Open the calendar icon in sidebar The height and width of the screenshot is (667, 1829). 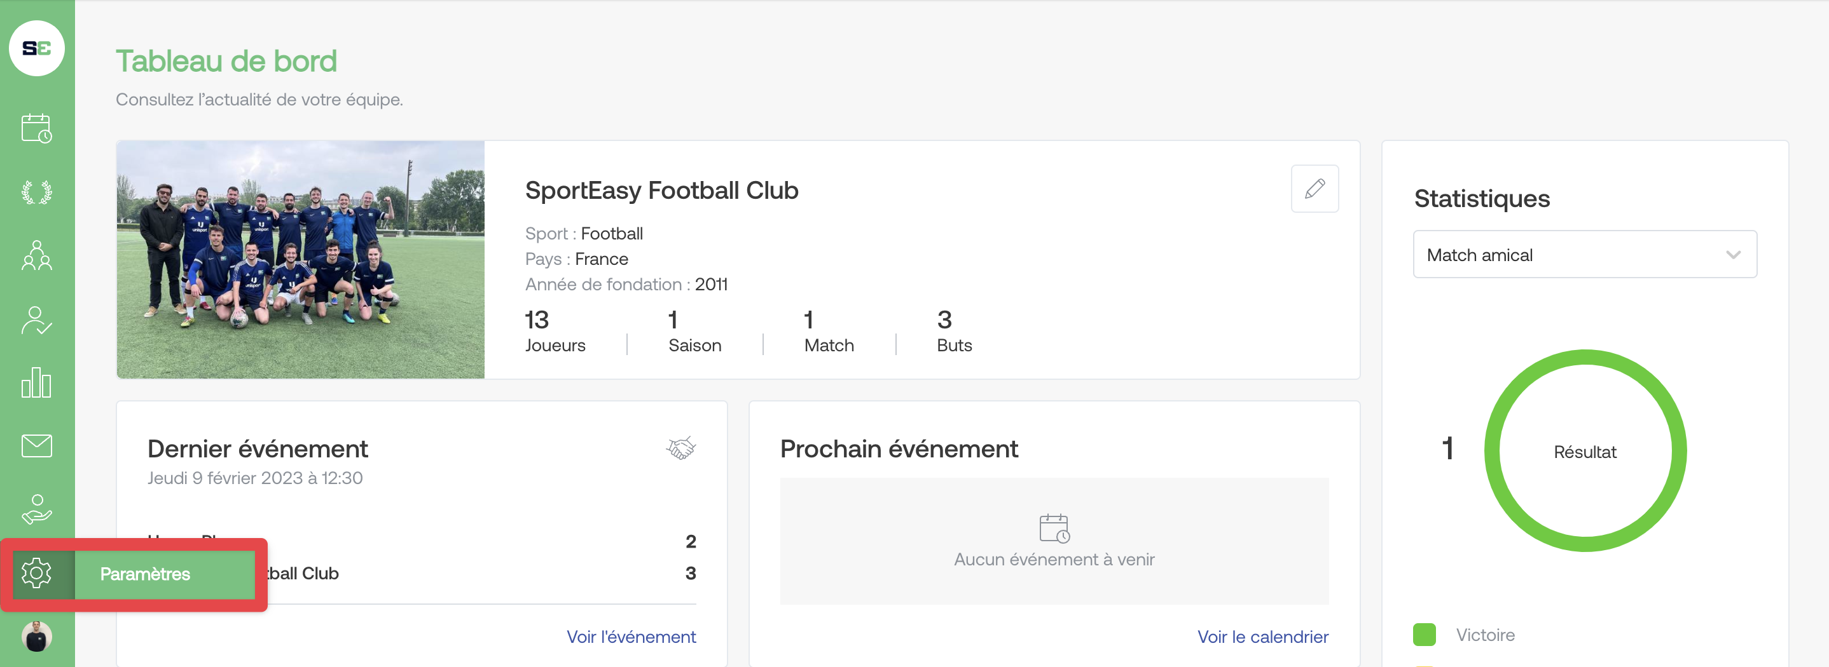pos(37,128)
